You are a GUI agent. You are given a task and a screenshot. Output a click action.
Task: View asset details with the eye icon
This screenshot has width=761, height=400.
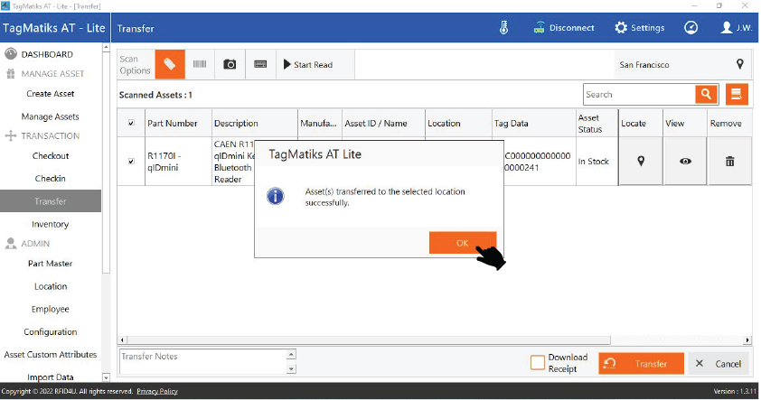click(685, 162)
